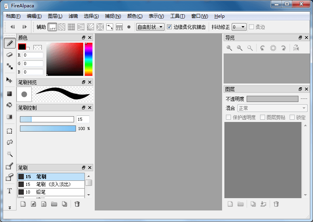Open the 自由形状 shape dropdown
This screenshot has width=313, height=222.
[x=150, y=27]
